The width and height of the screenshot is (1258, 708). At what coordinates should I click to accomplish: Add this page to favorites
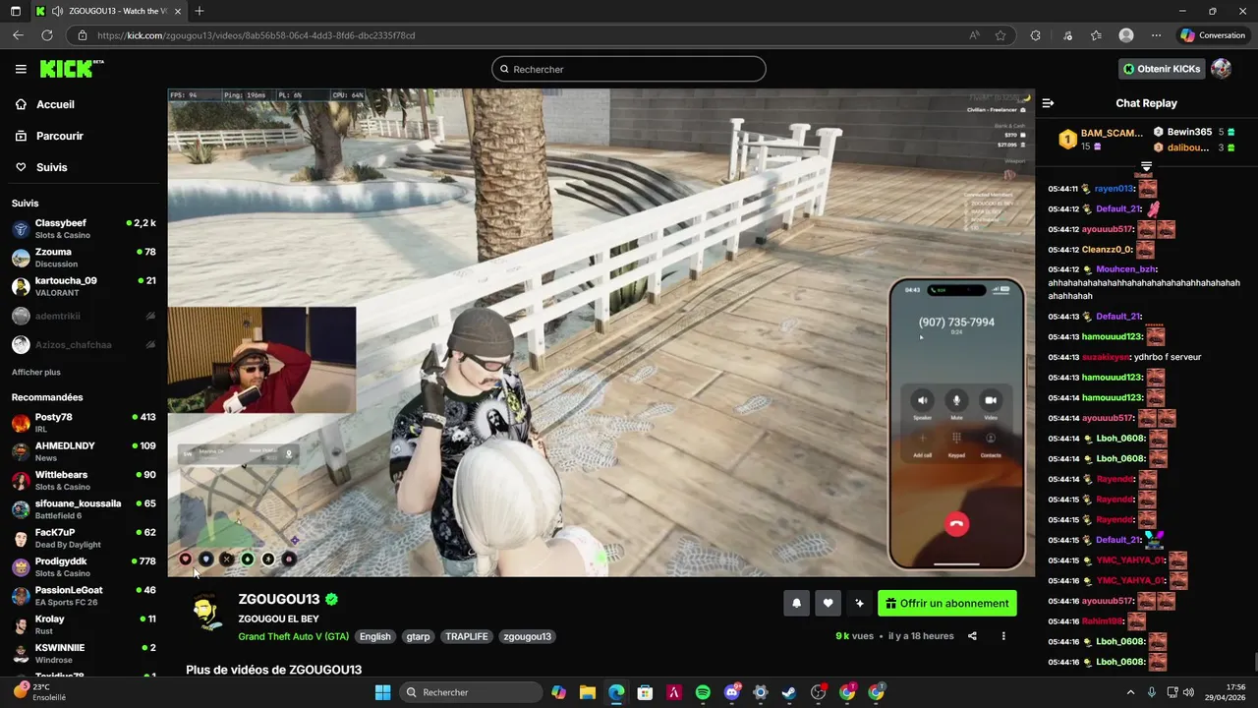point(1001,35)
